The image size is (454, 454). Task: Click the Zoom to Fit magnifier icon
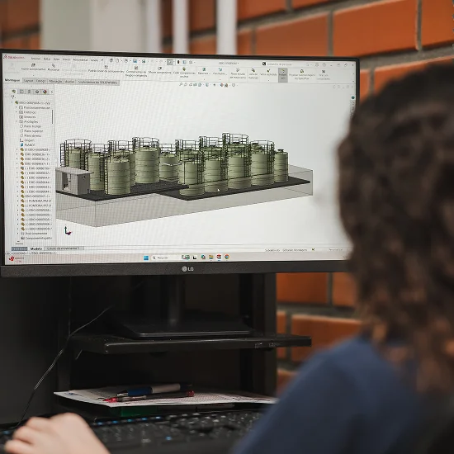click(x=181, y=84)
